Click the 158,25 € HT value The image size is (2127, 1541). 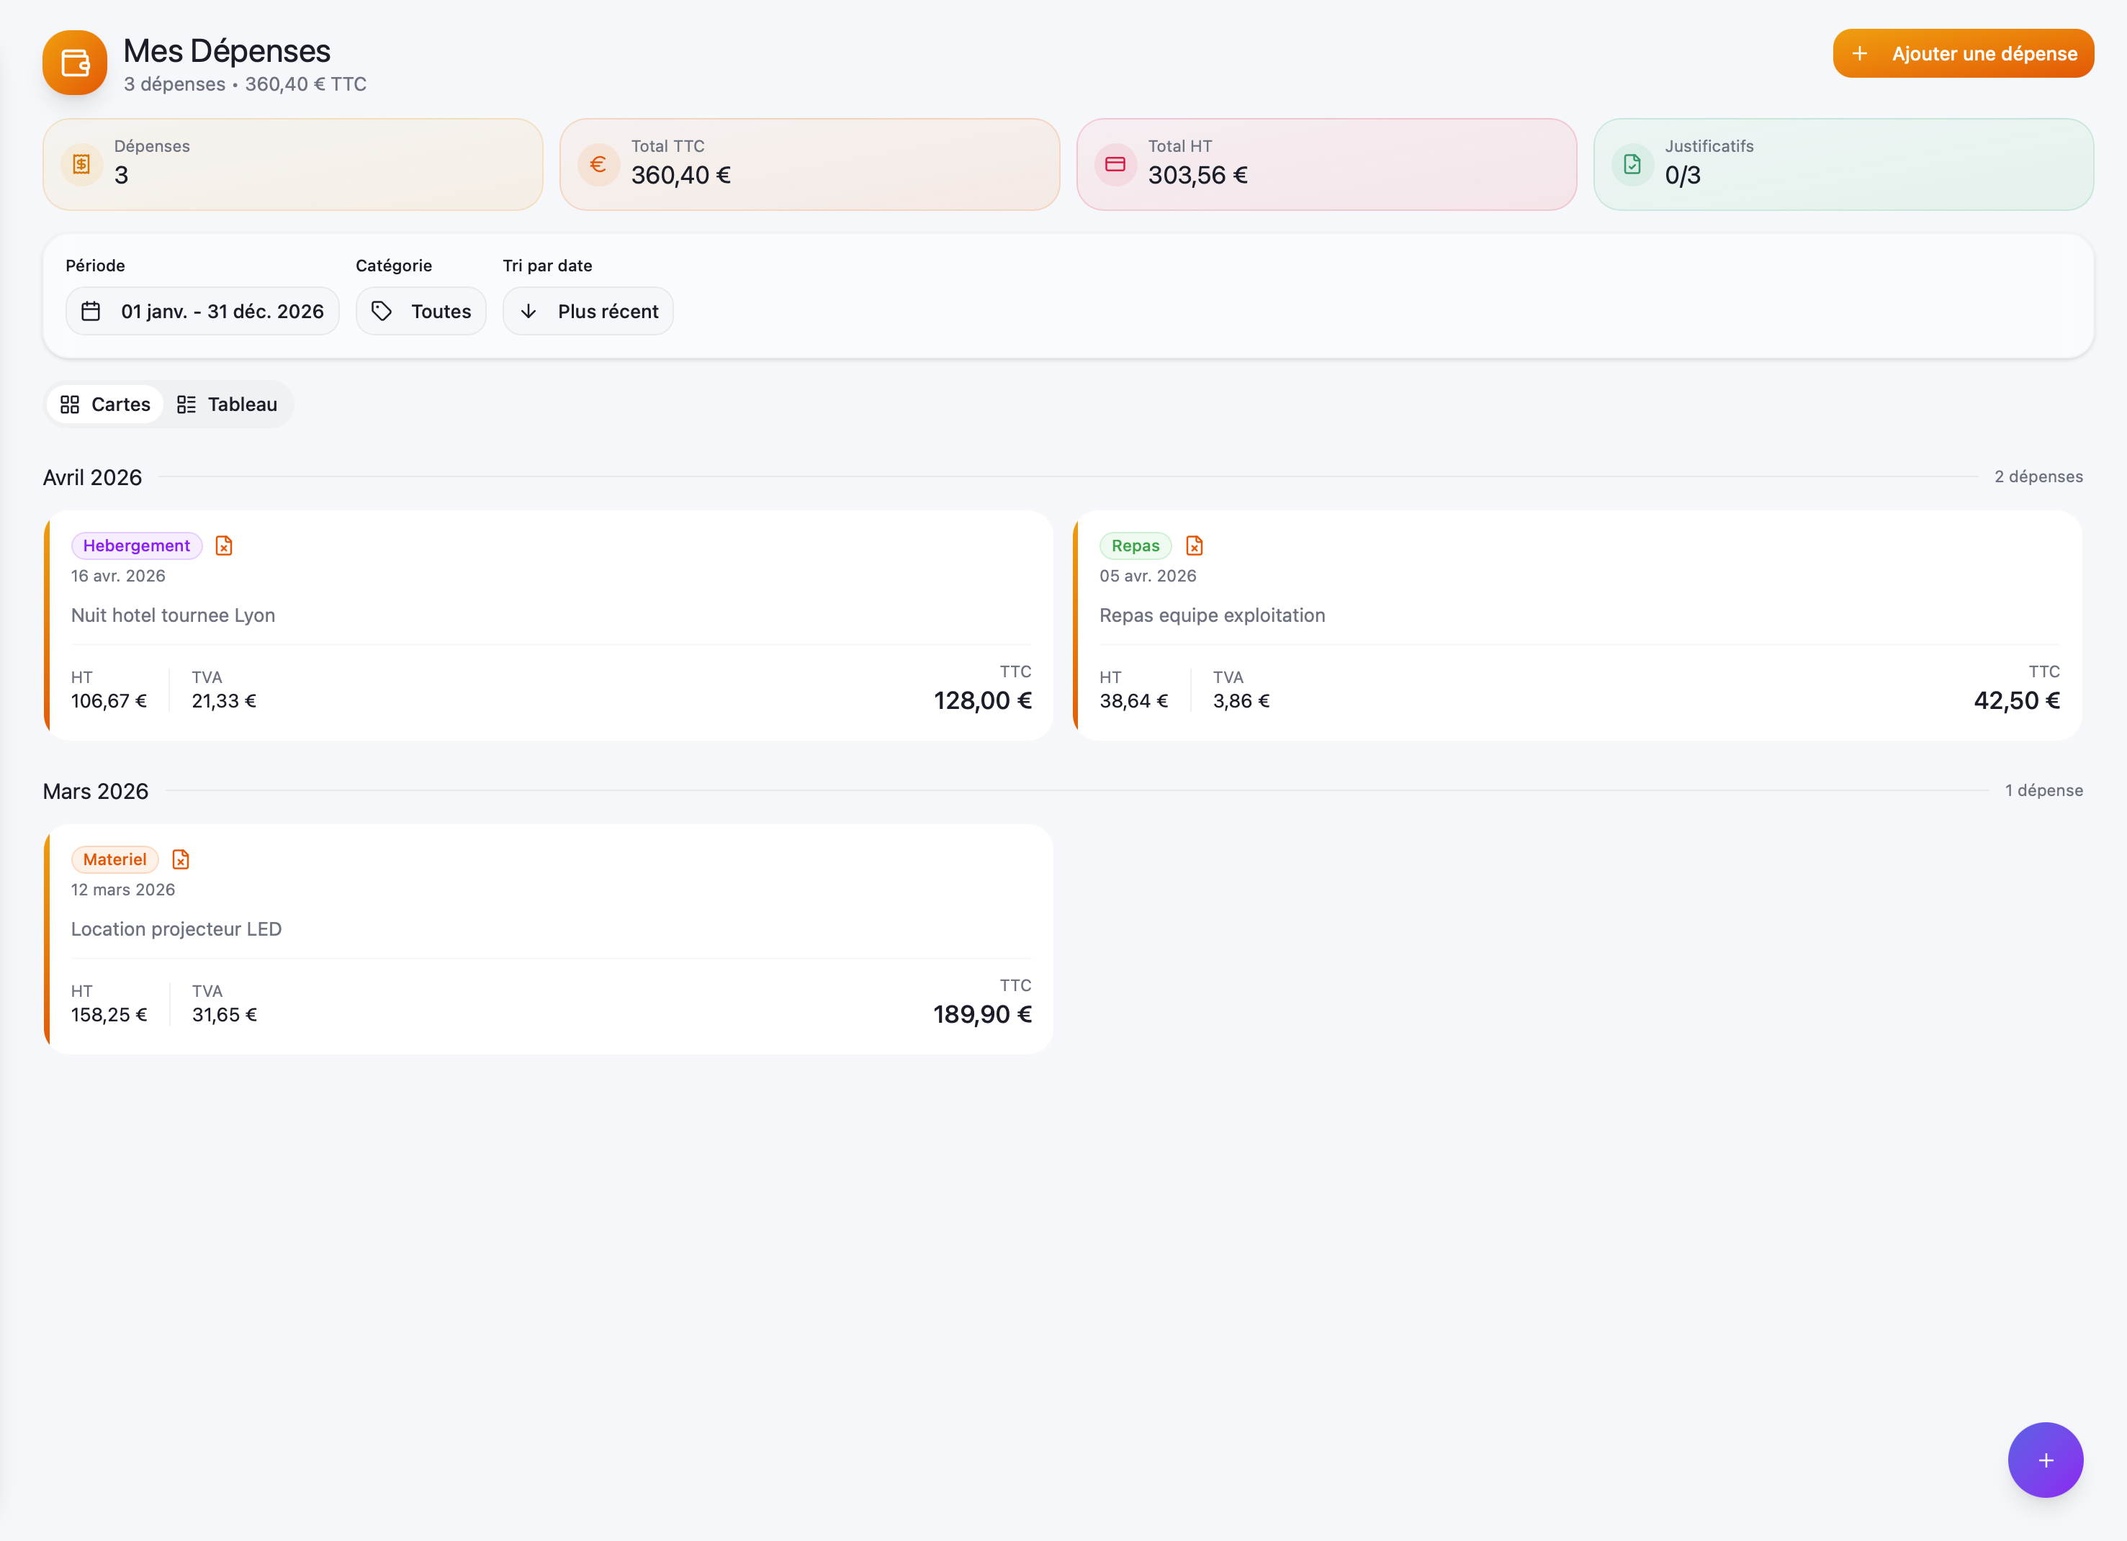(x=109, y=1015)
